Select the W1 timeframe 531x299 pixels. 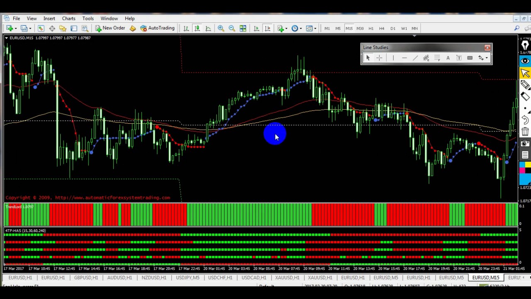tap(404, 28)
